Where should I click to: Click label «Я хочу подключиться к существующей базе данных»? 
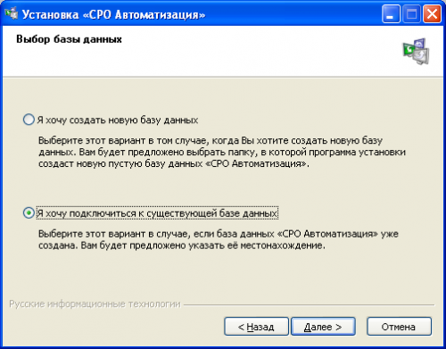(x=157, y=213)
